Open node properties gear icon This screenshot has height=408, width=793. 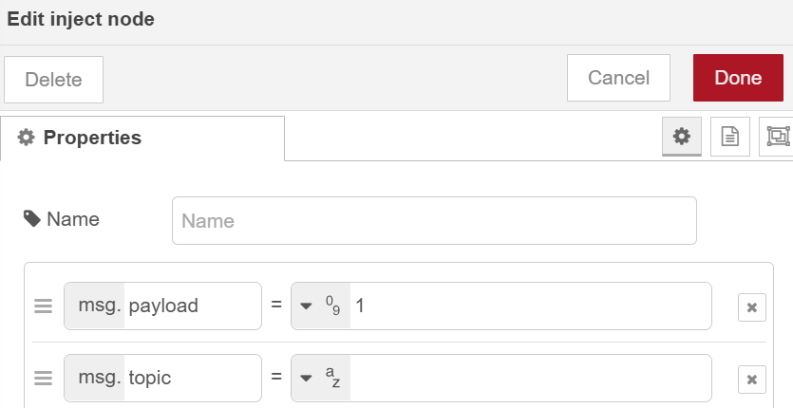[x=681, y=137]
